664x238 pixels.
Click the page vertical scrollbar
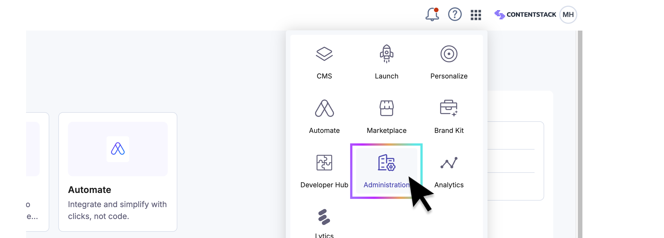[580, 134]
